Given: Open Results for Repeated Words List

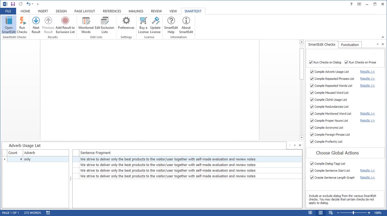Looking at the screenshot, I should click(x=367, y=86).
